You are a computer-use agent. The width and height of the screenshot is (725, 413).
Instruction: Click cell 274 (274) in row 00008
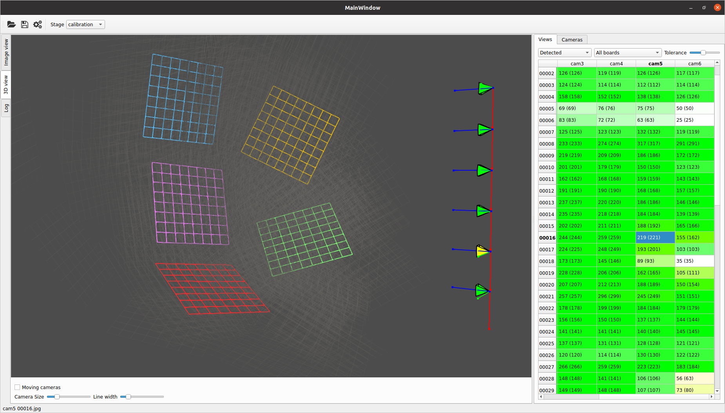[x=616, y=143]
